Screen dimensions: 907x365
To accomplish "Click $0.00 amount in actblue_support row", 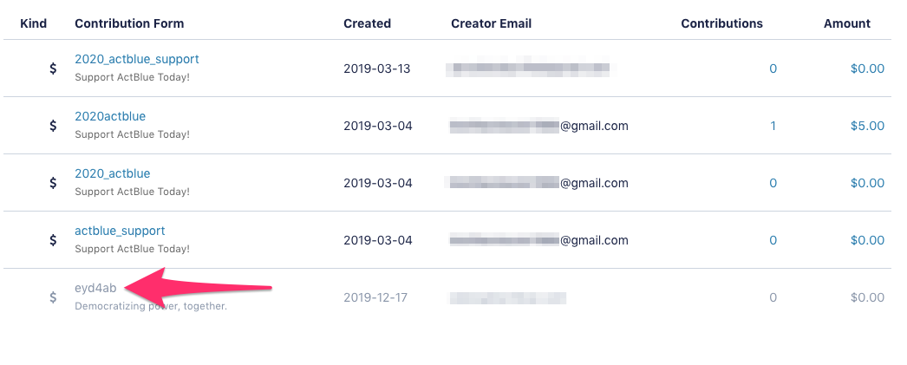I will pos(867,240).
